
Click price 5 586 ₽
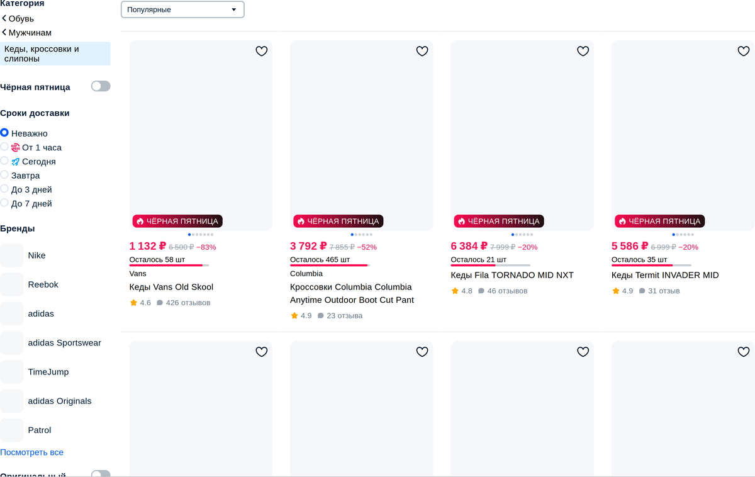coord(630,246)
